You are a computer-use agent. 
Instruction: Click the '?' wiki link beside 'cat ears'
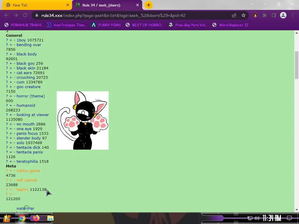pos(7,73)
